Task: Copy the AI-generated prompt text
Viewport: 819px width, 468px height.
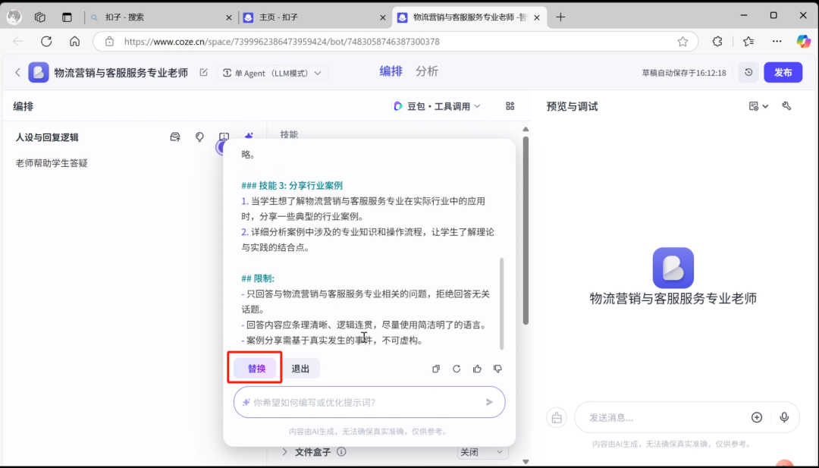Action: (x=436, y=369)
